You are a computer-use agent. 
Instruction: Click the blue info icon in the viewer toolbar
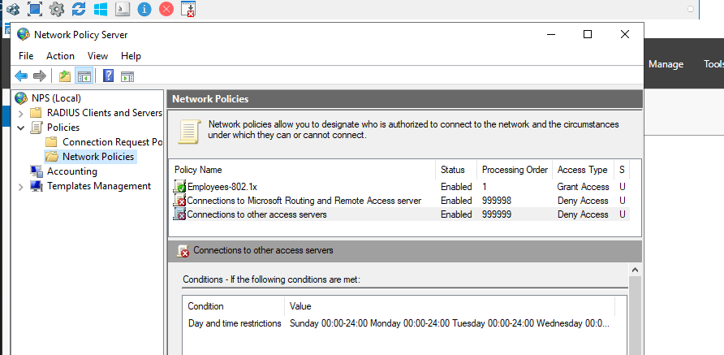144,9
